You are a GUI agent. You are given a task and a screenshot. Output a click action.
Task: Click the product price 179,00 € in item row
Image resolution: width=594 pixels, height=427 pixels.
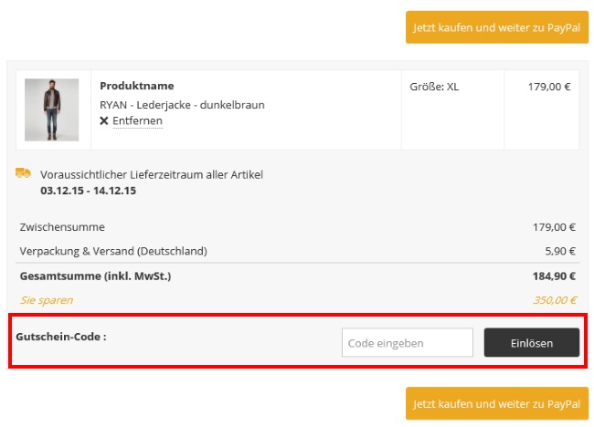click(x=549, y=87)
